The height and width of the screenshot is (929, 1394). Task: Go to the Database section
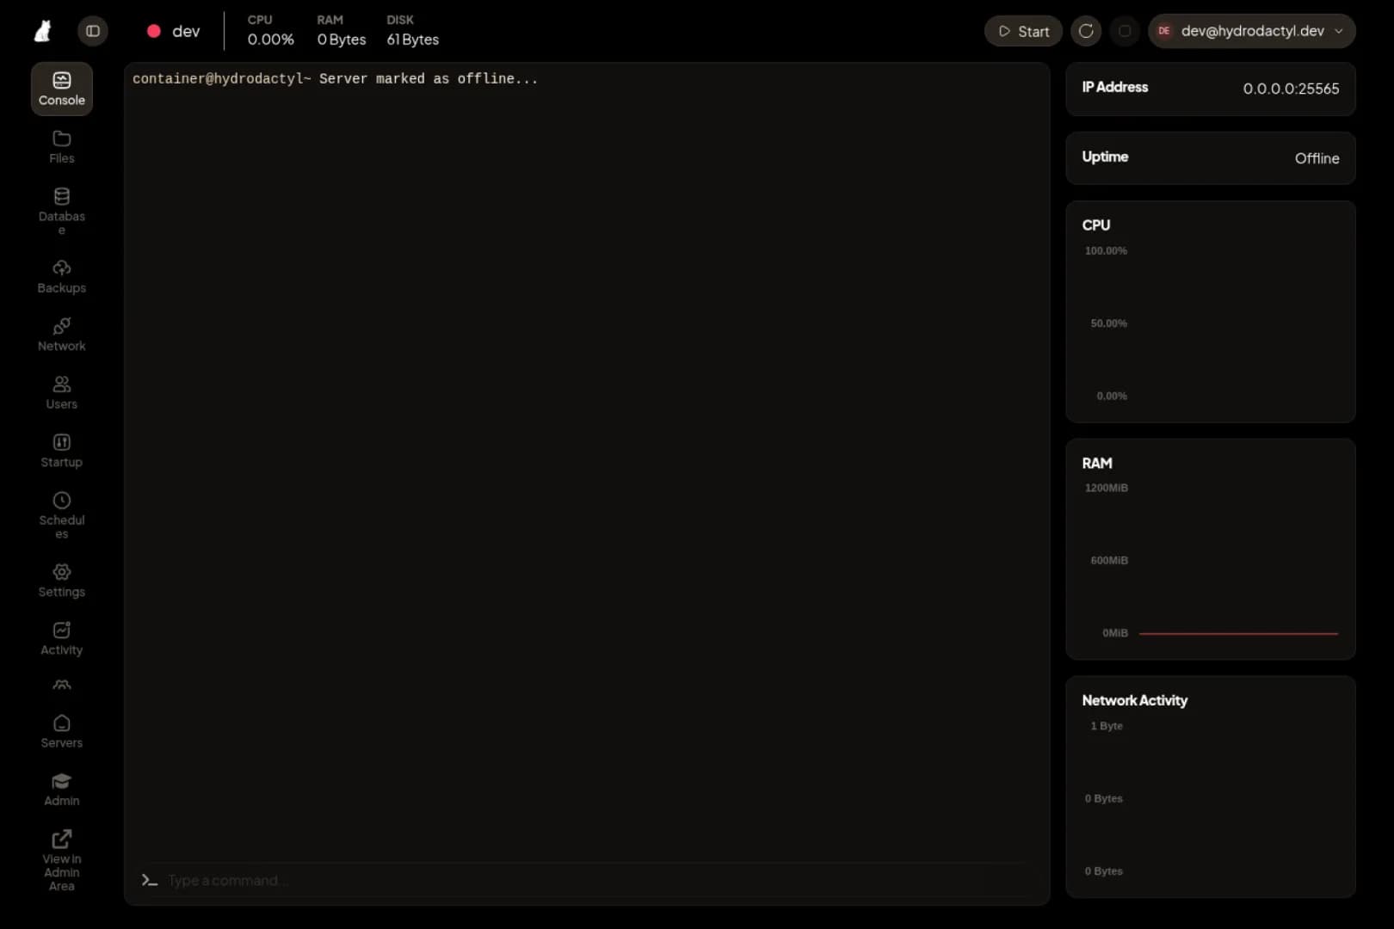pos(62,211)
